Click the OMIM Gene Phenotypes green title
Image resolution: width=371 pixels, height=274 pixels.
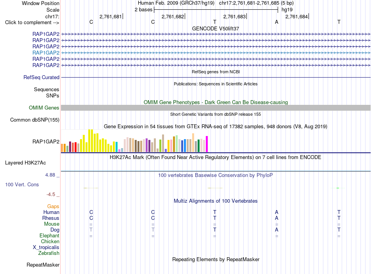(216, 102)
